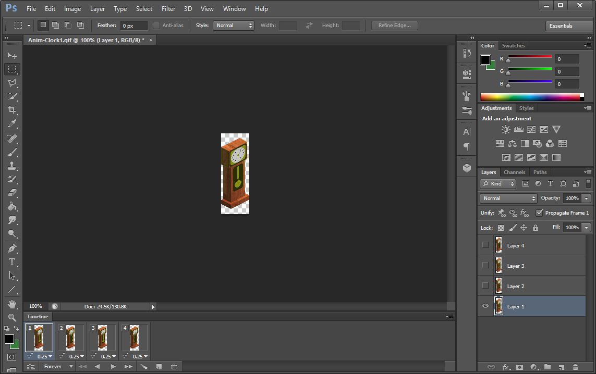Show Layer 3 visibility
This screenshot has width=596, height=374.
point(485,265)
